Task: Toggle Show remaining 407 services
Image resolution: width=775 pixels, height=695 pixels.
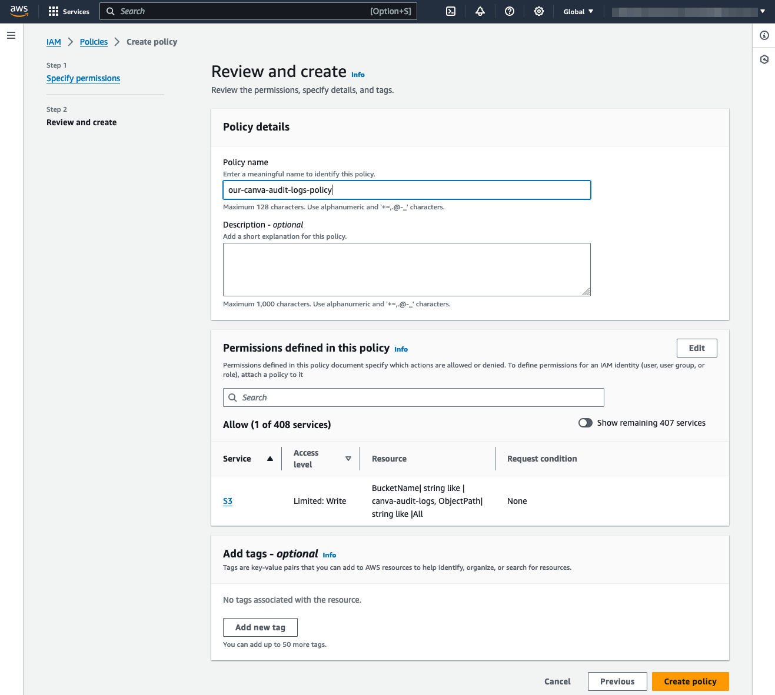Action: pos(586,423)
